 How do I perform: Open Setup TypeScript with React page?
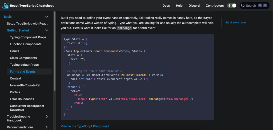27,24
